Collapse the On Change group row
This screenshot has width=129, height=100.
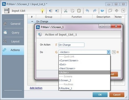pyautogui.click(x=32, y=22)
